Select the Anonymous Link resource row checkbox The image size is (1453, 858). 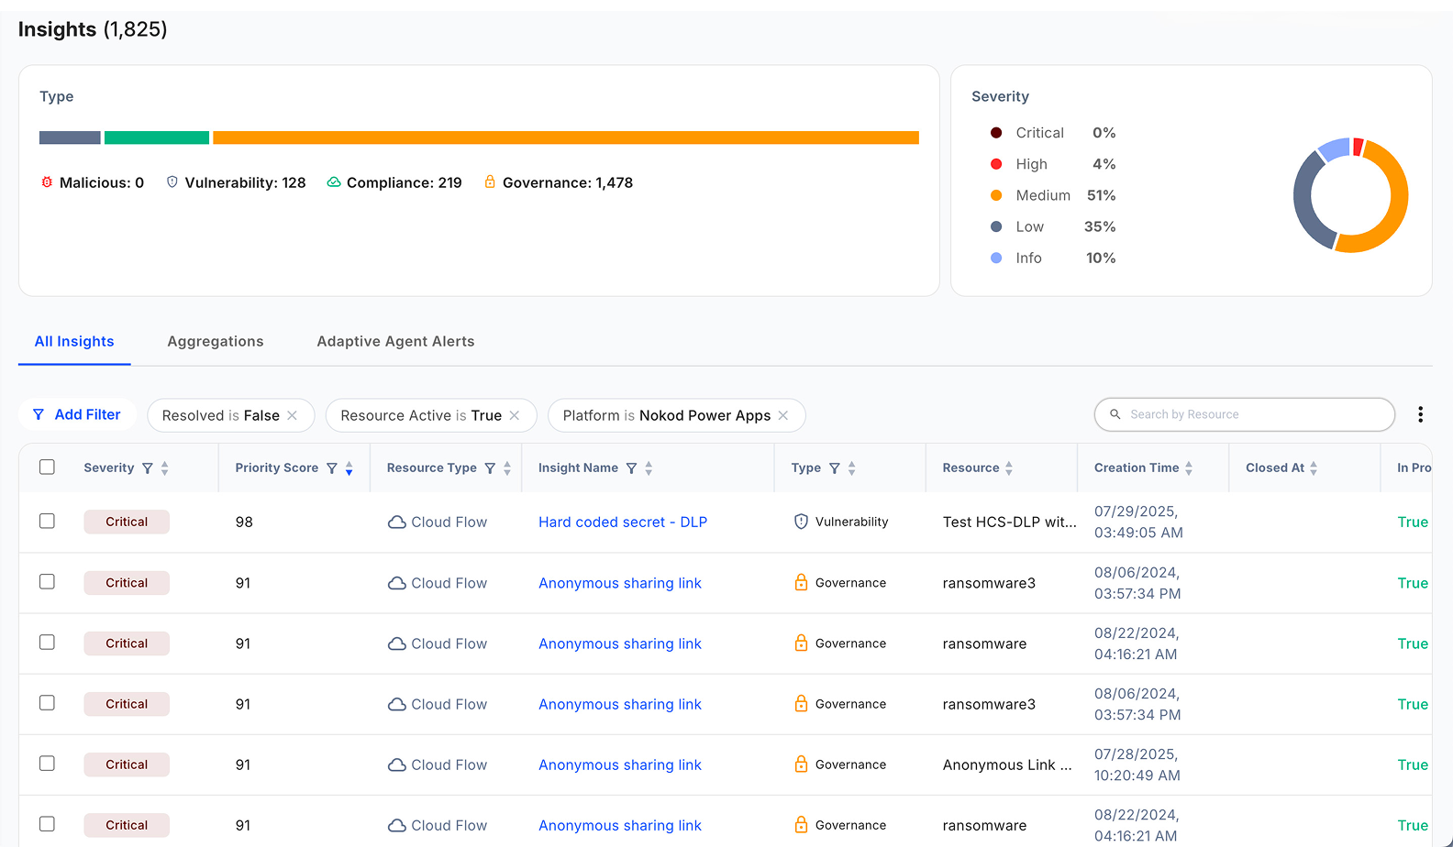pyautogui.click(x=48, y=764)
